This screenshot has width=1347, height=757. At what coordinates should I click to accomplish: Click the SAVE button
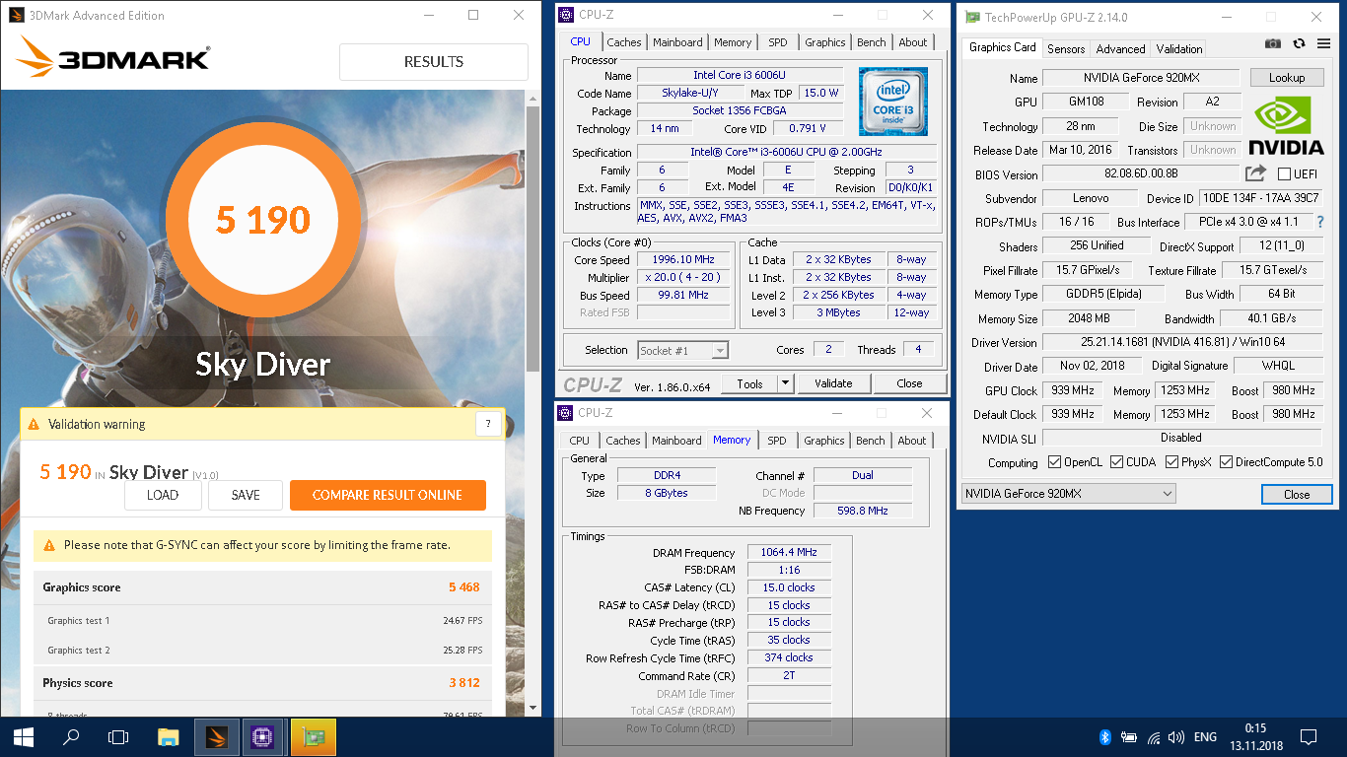pyautogui.click(x=246, y=495)
